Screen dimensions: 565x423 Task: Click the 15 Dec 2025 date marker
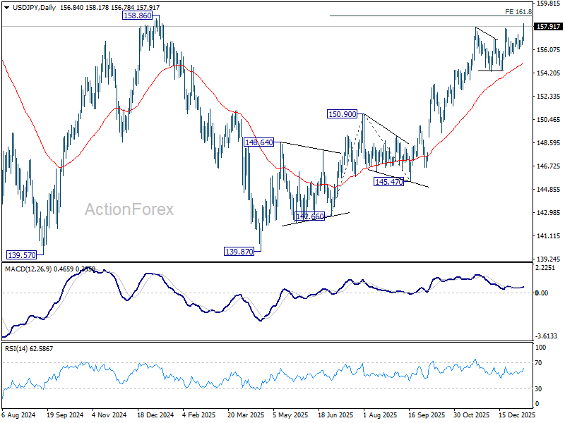pyautogui.click(x=518, y=415)
